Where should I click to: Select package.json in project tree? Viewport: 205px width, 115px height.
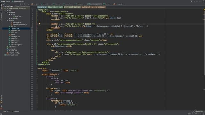point(12,49)
